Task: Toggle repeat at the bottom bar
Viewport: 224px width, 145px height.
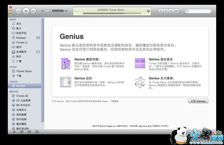Action: click(29, 132)
